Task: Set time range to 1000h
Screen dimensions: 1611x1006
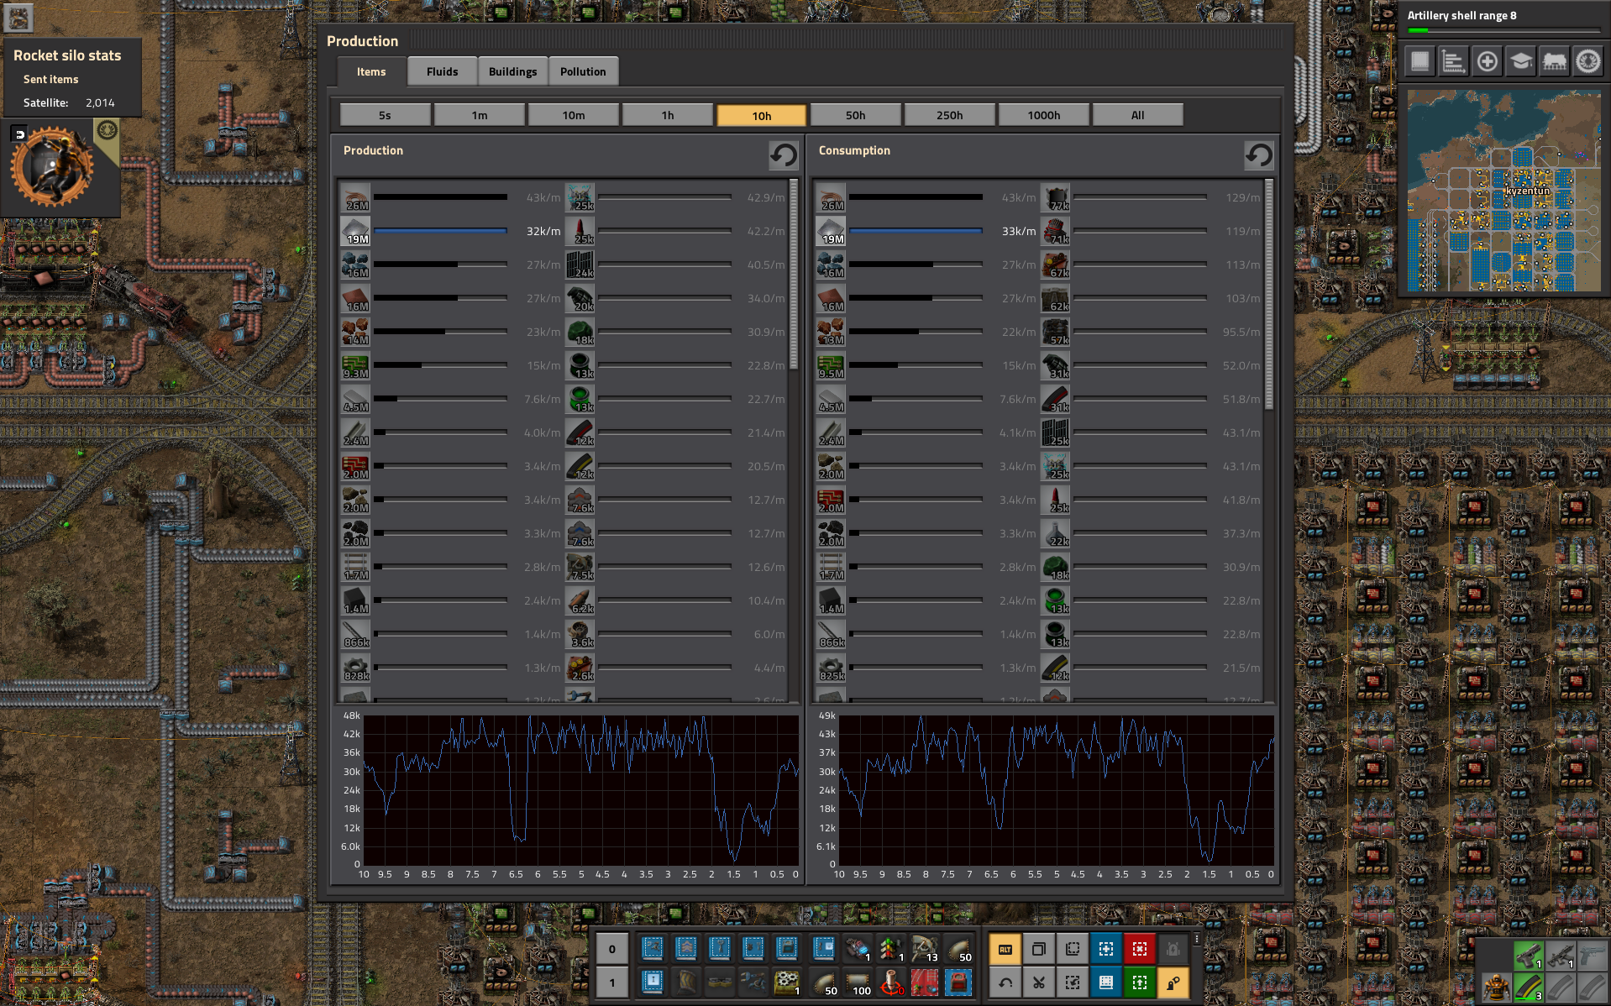Action: pyautogui.click(x=1043, y=115)
